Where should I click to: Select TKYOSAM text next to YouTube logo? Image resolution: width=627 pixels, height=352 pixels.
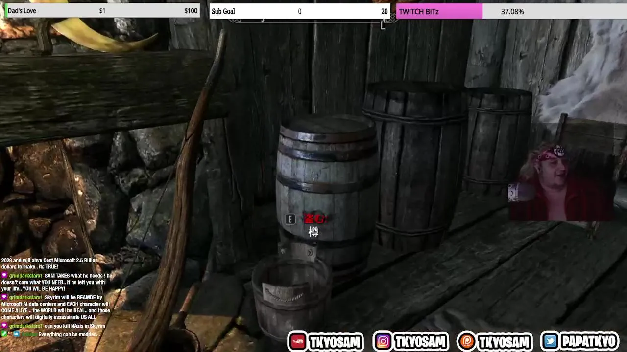(x=335, y=342)
